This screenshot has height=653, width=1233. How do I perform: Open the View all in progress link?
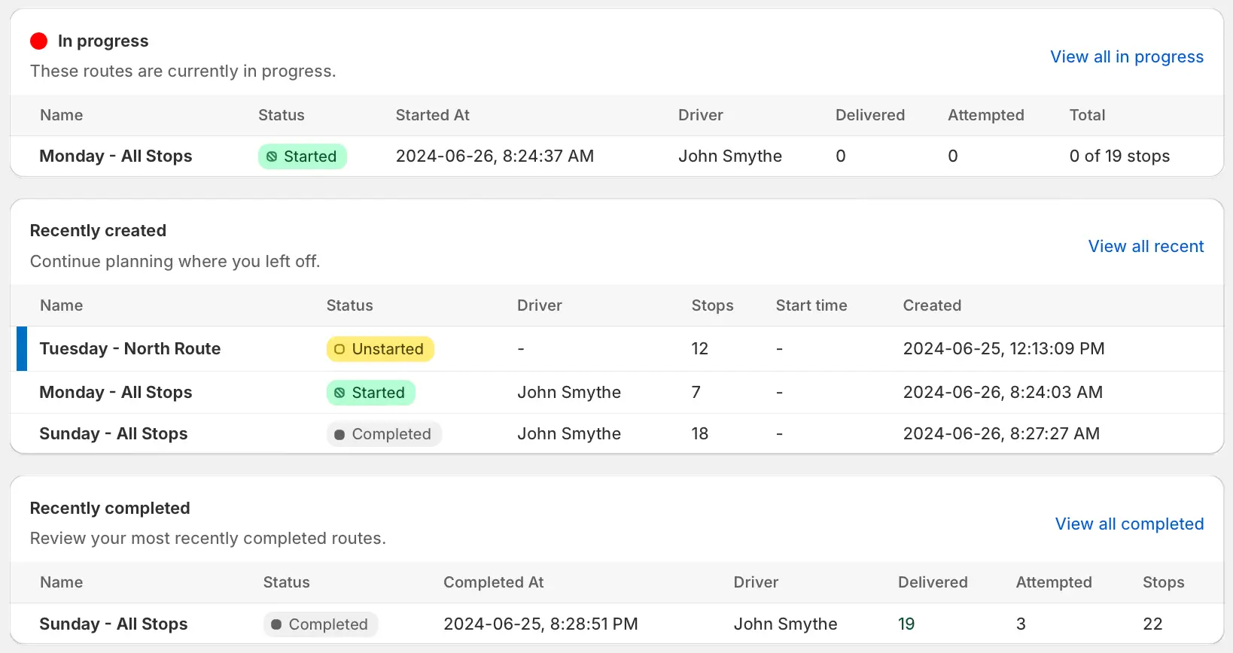coord(1127,56)
